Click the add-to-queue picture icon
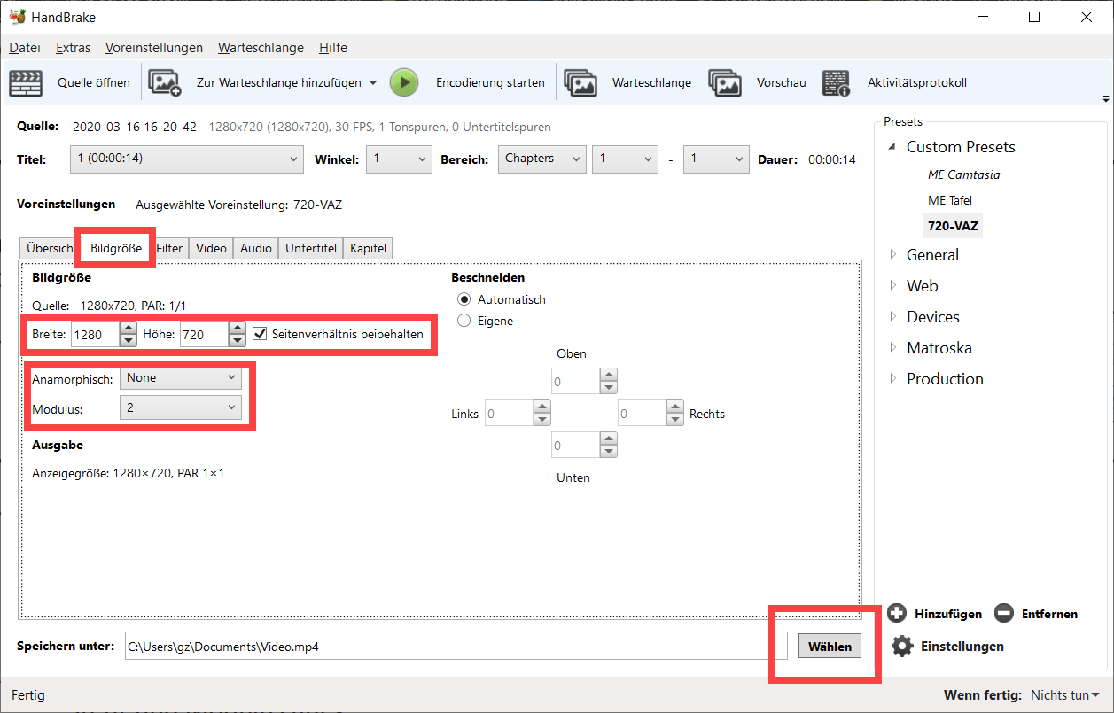 (x=164, y=82)
